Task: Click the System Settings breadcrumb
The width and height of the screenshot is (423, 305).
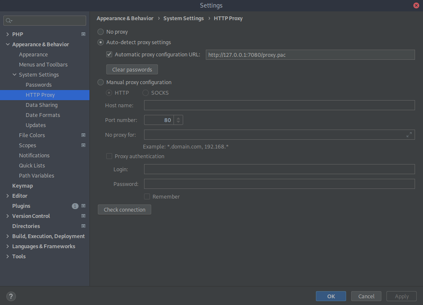Action: click(x=184, y=19)
